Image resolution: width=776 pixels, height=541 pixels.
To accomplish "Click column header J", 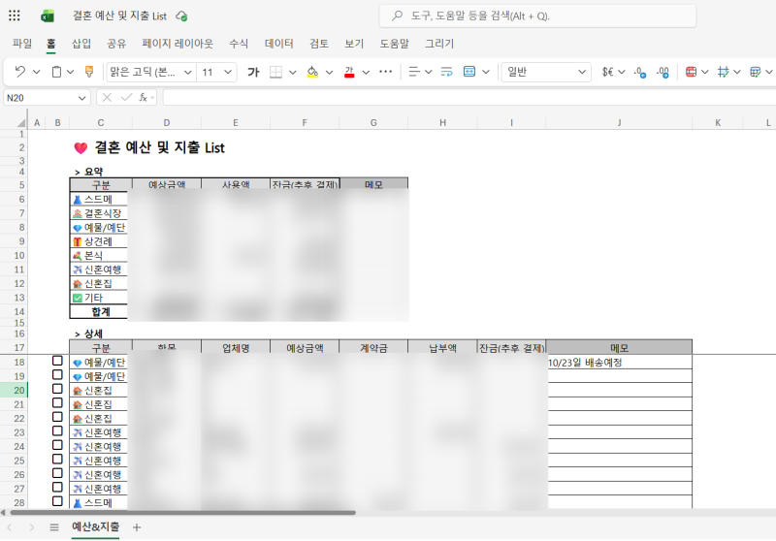I will pos(619,122).
